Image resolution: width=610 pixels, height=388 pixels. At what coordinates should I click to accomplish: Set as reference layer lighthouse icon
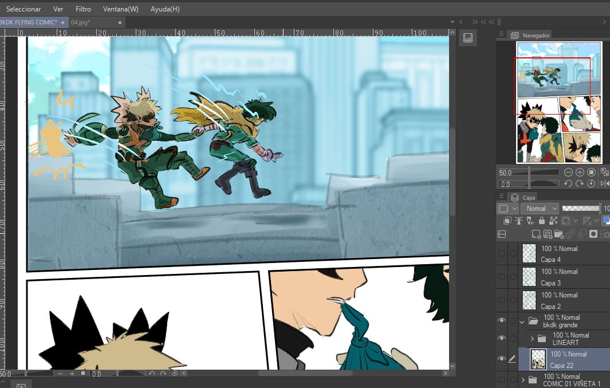coord(519,221)
